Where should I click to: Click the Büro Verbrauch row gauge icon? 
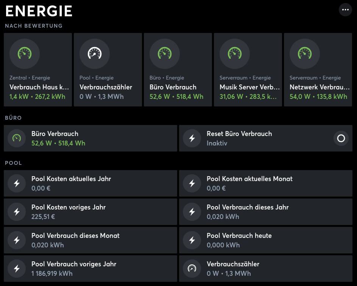pos(17,138)
